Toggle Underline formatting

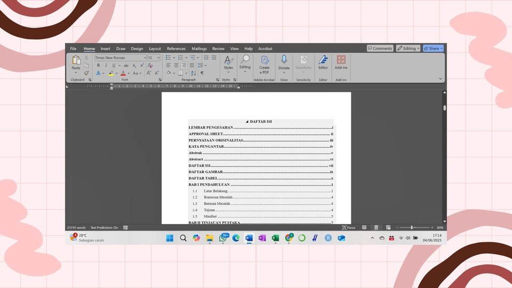point(114,65)
